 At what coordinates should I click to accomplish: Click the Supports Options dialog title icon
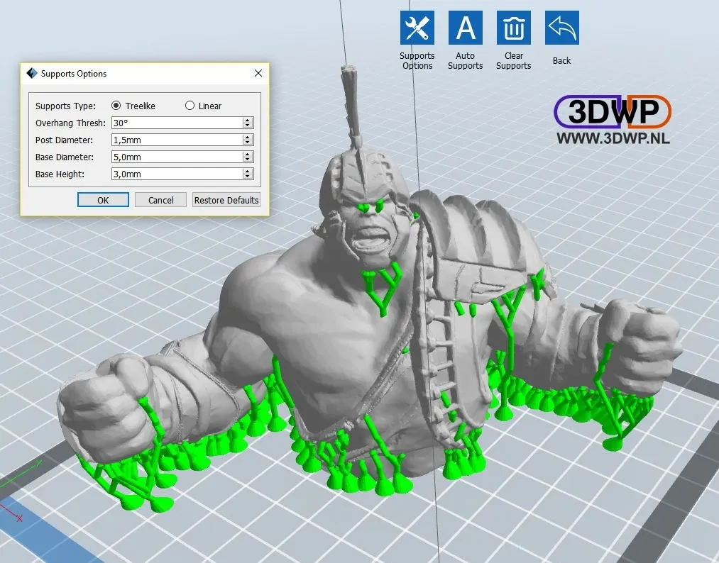[x=31, y=73]
